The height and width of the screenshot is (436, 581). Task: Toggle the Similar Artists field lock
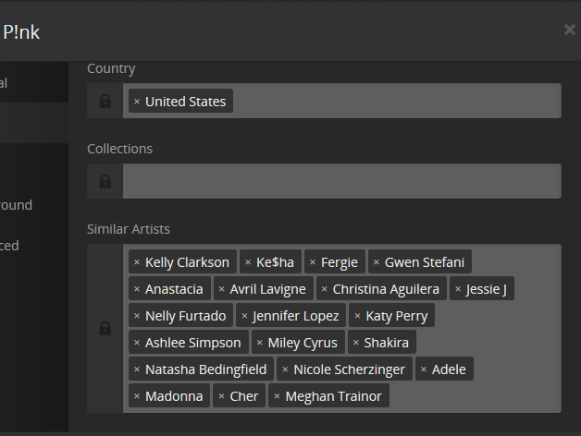coord(105,329)
